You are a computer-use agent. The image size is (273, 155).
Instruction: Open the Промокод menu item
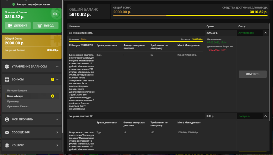pyautogui.click(x=13, y=101)
